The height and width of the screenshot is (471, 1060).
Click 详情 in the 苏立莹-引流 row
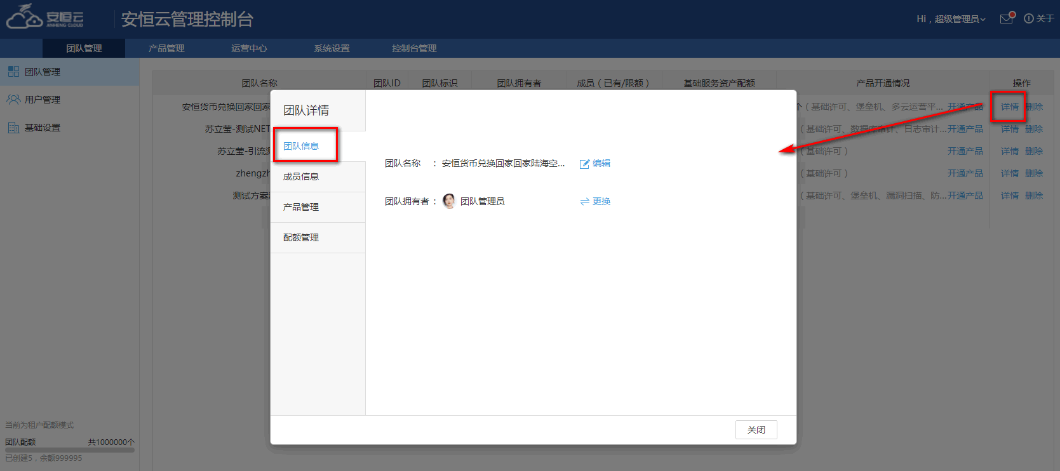[1010, 151]
